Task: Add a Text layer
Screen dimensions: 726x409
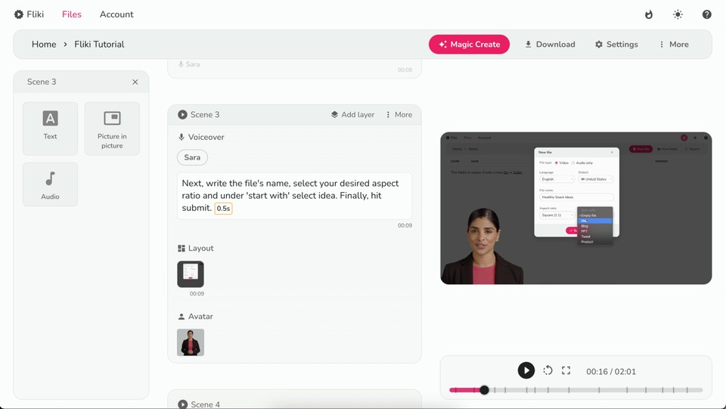Action: pyautogui.click(x=51, y=129)
